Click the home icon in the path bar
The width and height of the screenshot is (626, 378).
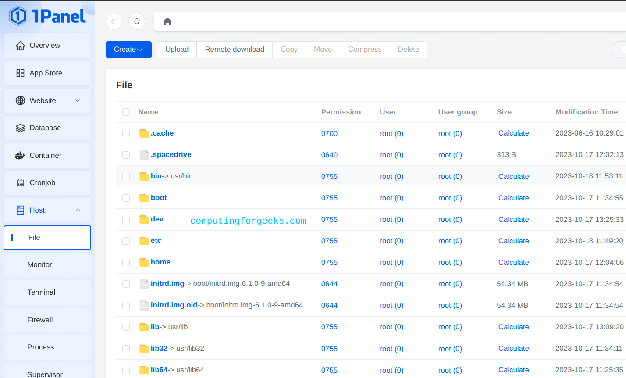pos(167,21)
